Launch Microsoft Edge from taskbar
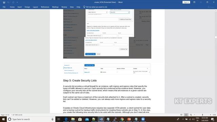Screen dimensions: 217x122 66,119
